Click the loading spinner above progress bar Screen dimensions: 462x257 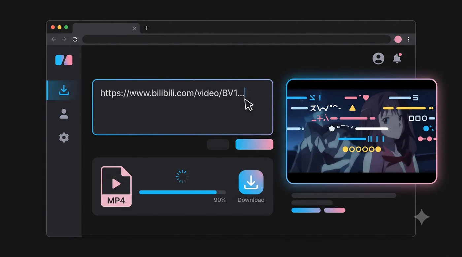182,177
